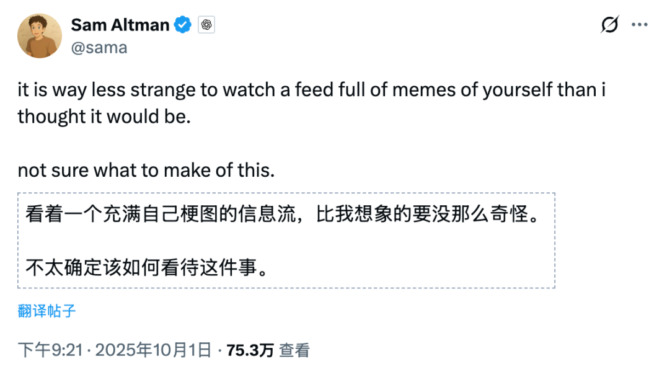Click the OpenAI affiliation badge icon
Viewport: 662px width, 377px height.
pos(206,25)
